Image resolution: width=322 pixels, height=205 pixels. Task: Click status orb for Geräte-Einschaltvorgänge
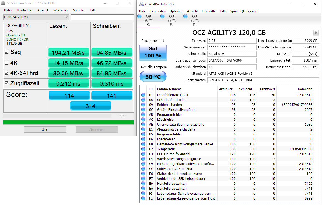(x=143, y=109)
